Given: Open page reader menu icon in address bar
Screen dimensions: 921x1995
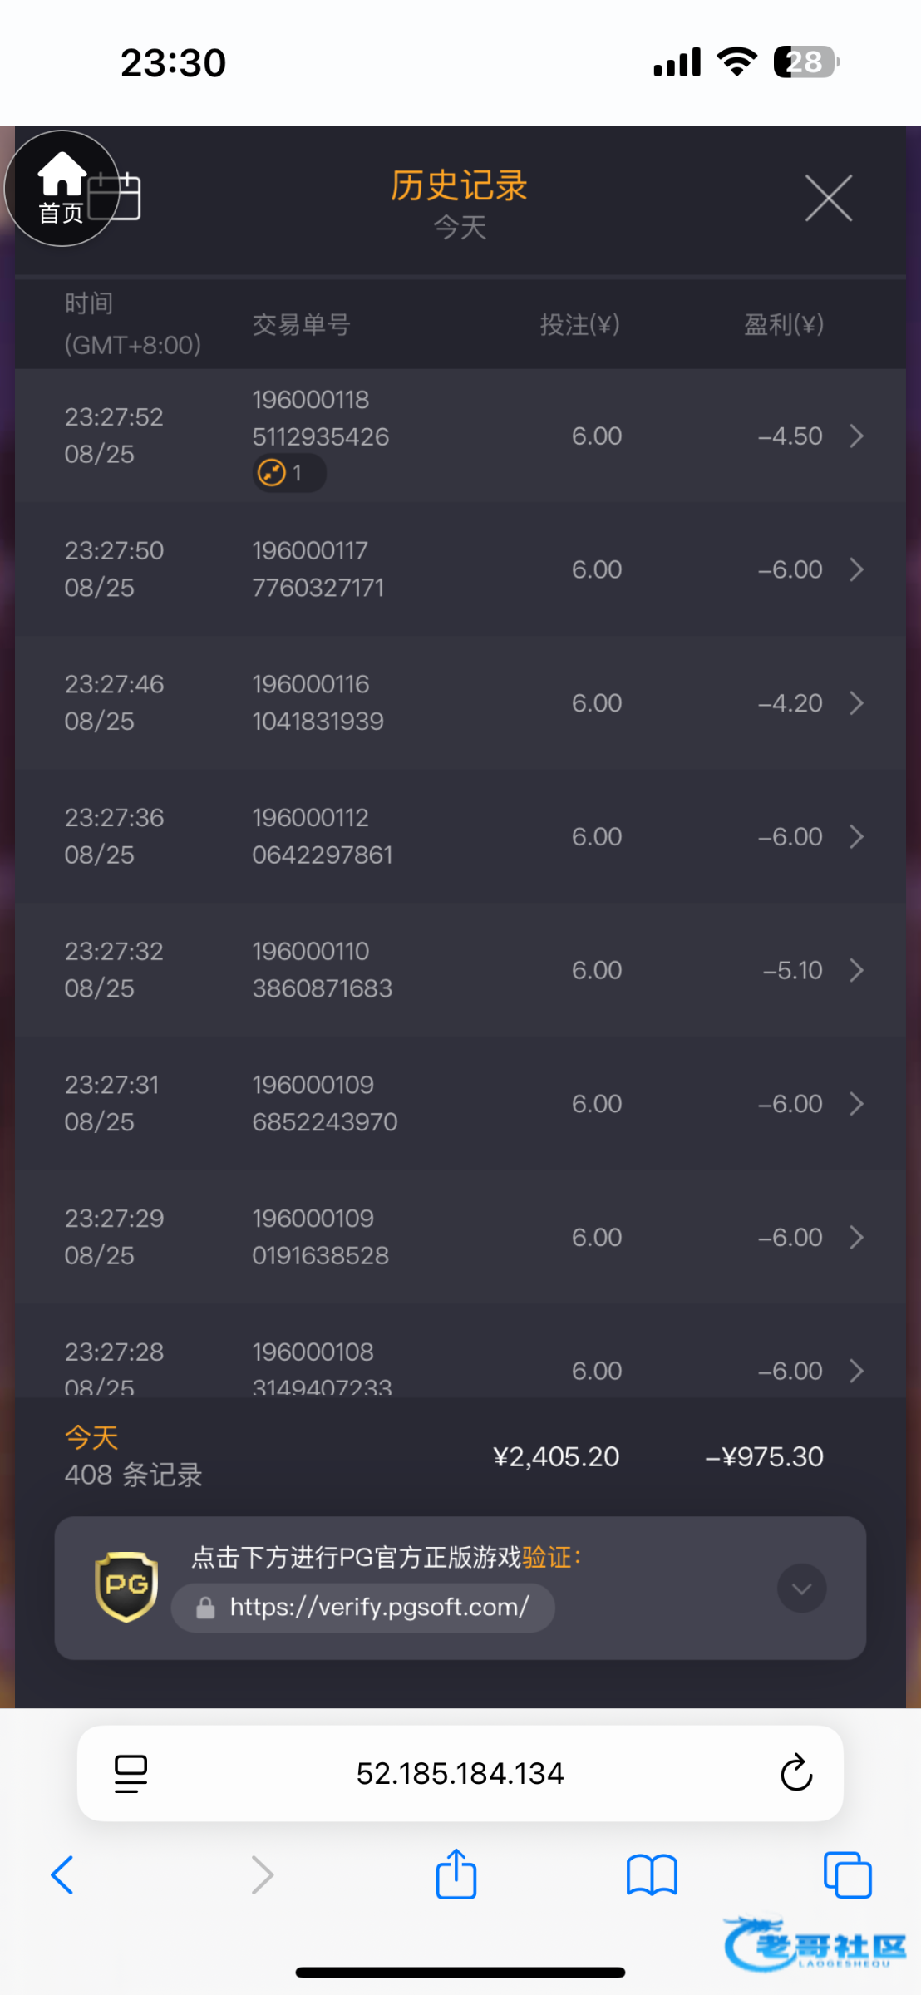Looking at the screenshot, I should (x=131, y=1773).
